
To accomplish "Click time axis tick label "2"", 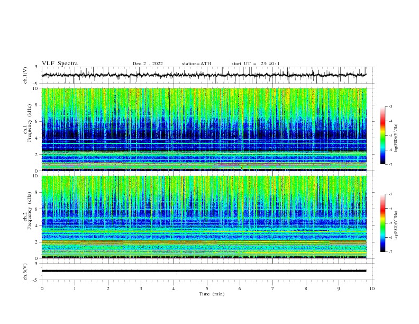I will click(x=108, y=289).
